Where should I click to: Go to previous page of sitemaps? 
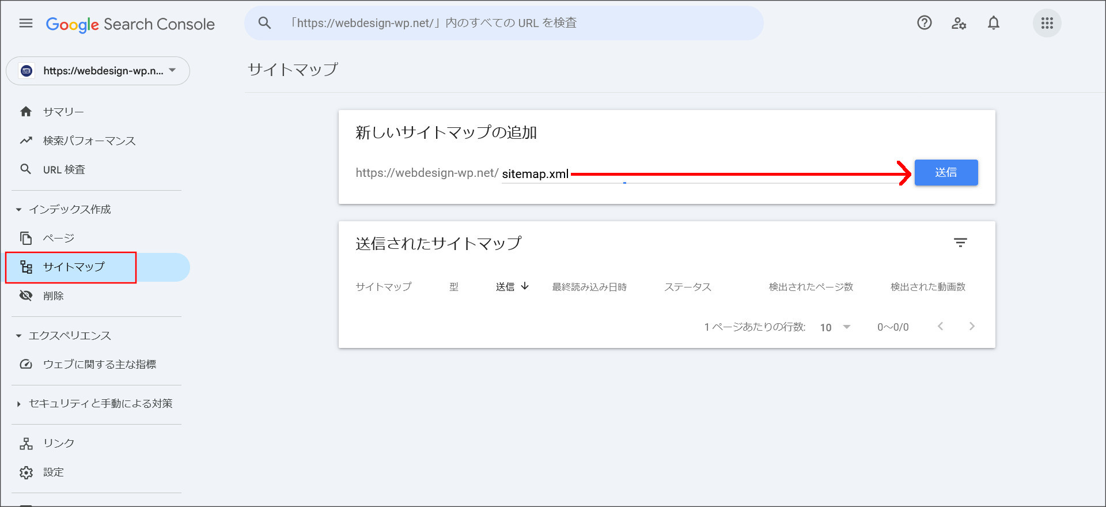940,326
